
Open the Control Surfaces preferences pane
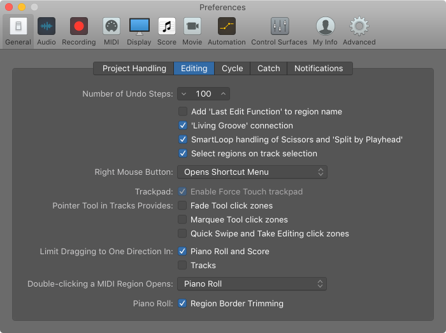[x=279, y=31]
